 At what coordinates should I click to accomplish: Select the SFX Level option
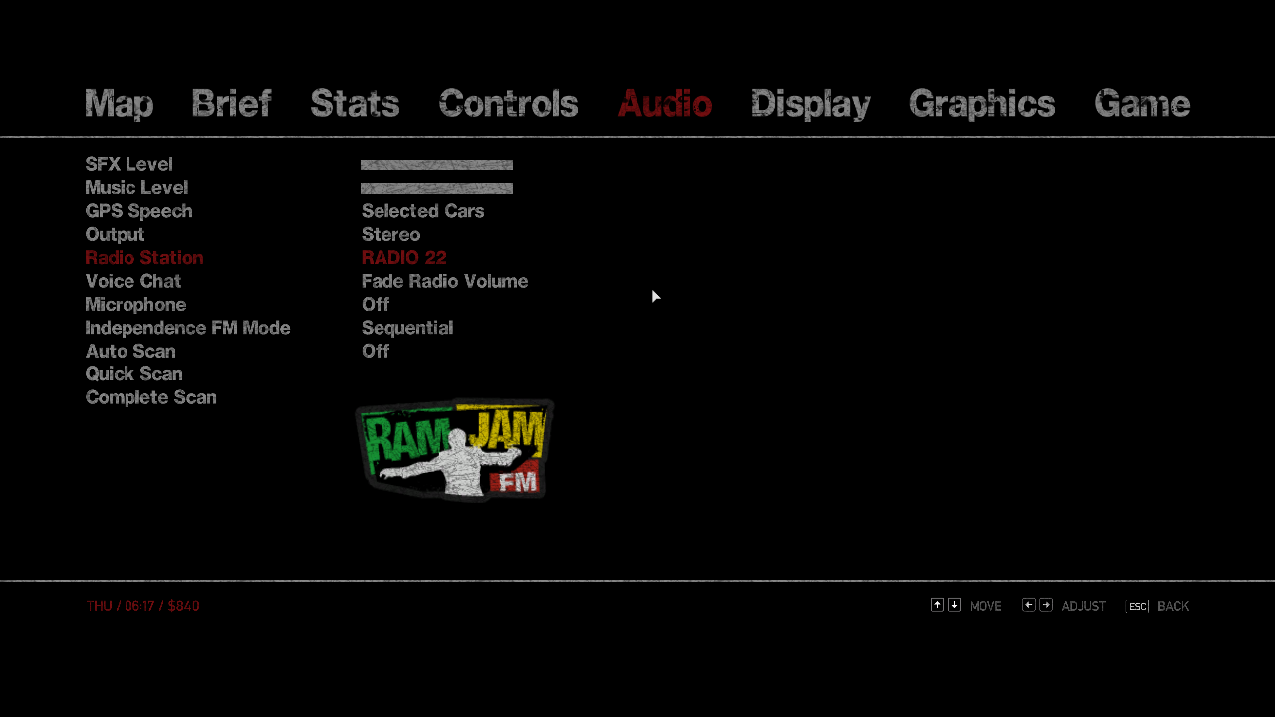(x=129, y=164)
